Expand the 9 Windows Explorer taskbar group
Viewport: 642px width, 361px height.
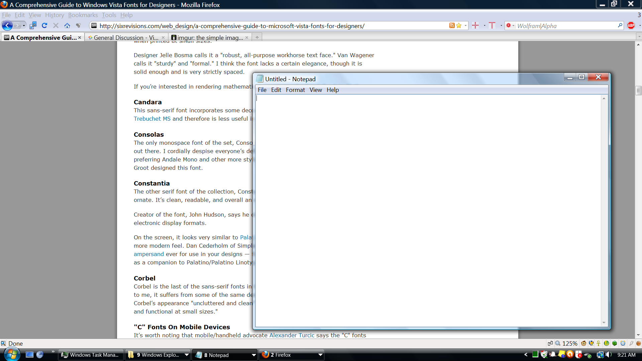pyautogui.click(x=187, y=355)
